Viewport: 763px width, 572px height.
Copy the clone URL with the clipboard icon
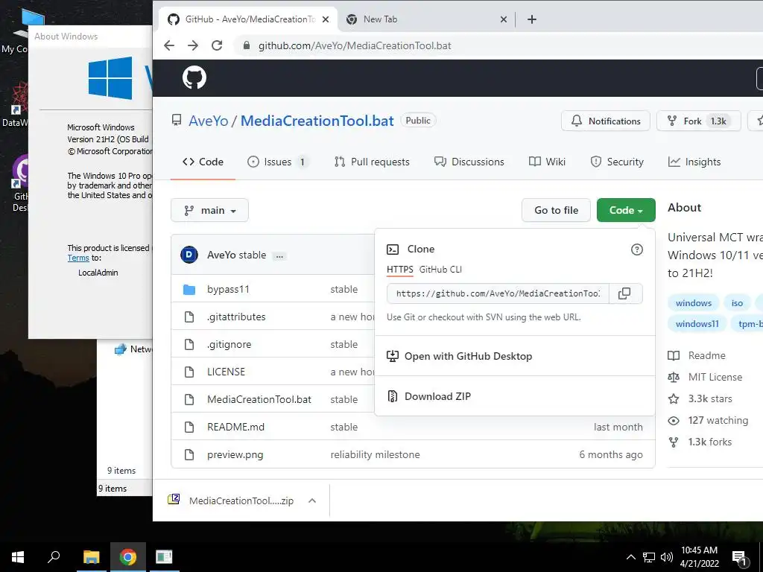tap(625, 293)
